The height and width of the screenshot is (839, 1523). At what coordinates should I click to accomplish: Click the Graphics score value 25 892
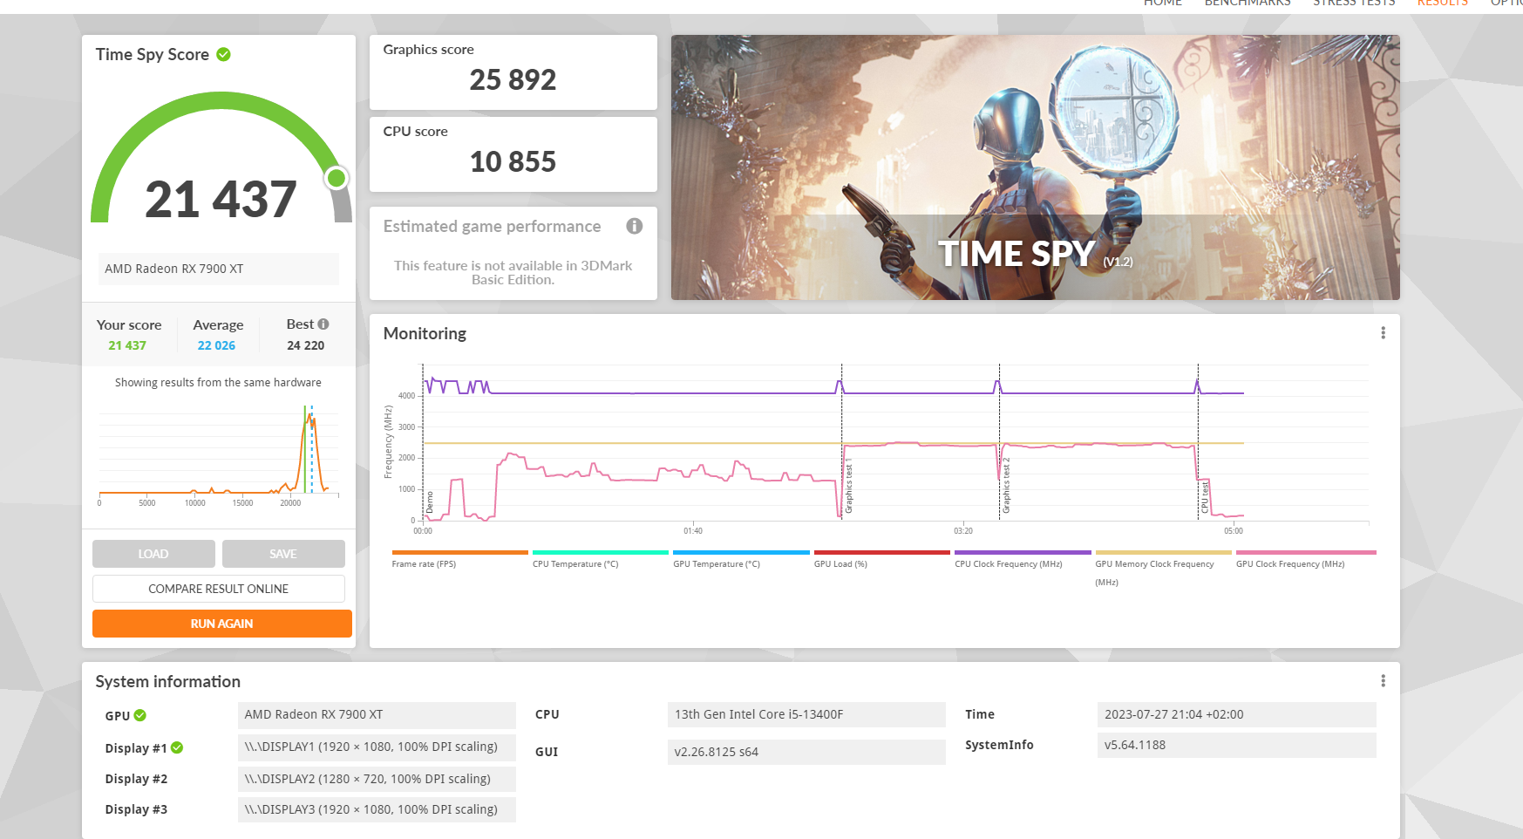pos(513,80)
